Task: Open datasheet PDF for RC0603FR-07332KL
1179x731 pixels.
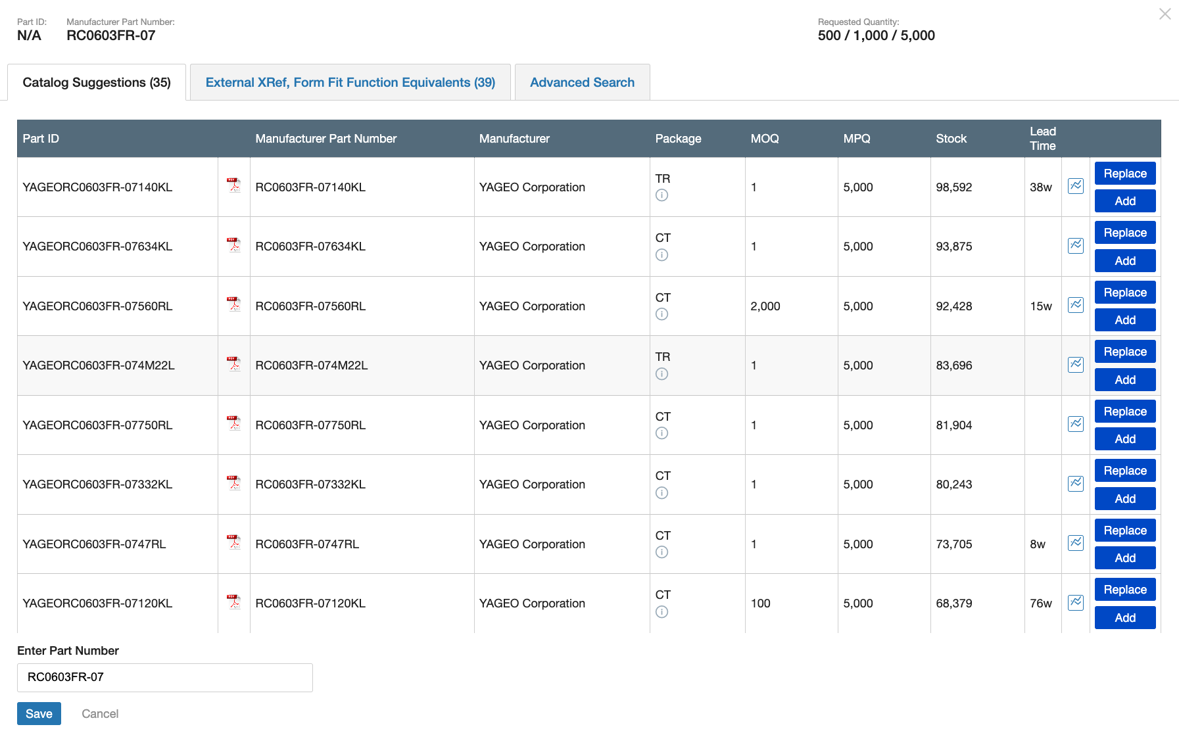Action: click(x=233, y=483)
